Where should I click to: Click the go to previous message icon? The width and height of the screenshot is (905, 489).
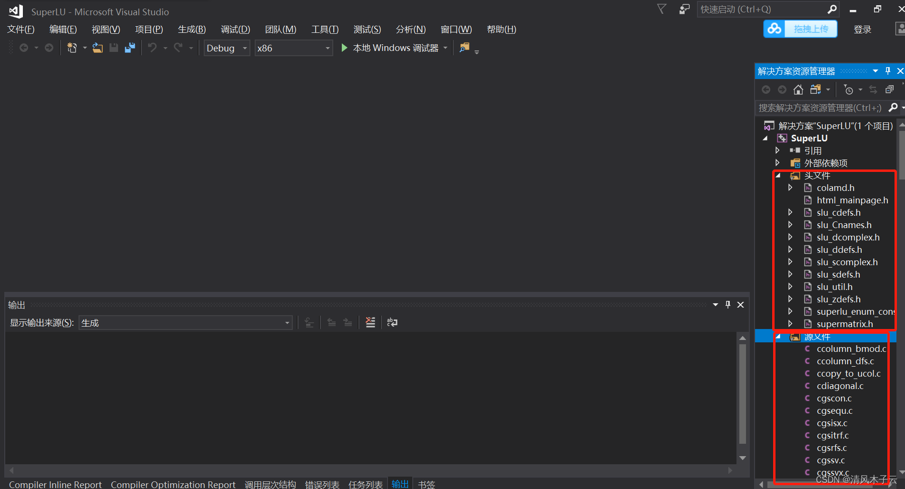point(332,322)
